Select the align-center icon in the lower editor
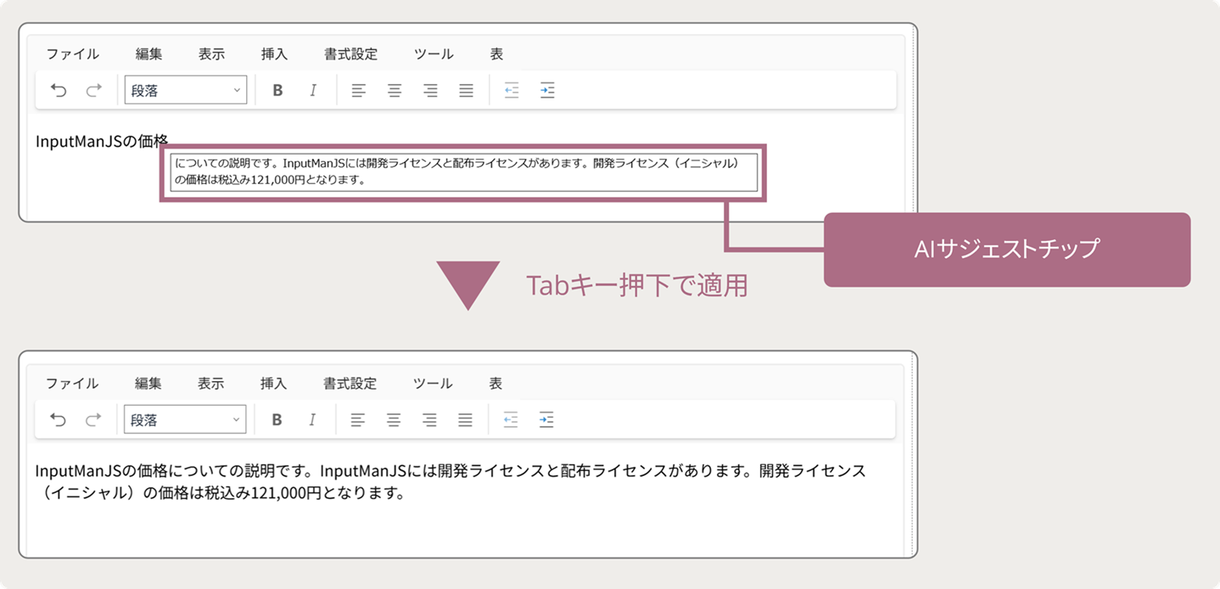The image size is (1220, 589). click(x=395, y=418)
